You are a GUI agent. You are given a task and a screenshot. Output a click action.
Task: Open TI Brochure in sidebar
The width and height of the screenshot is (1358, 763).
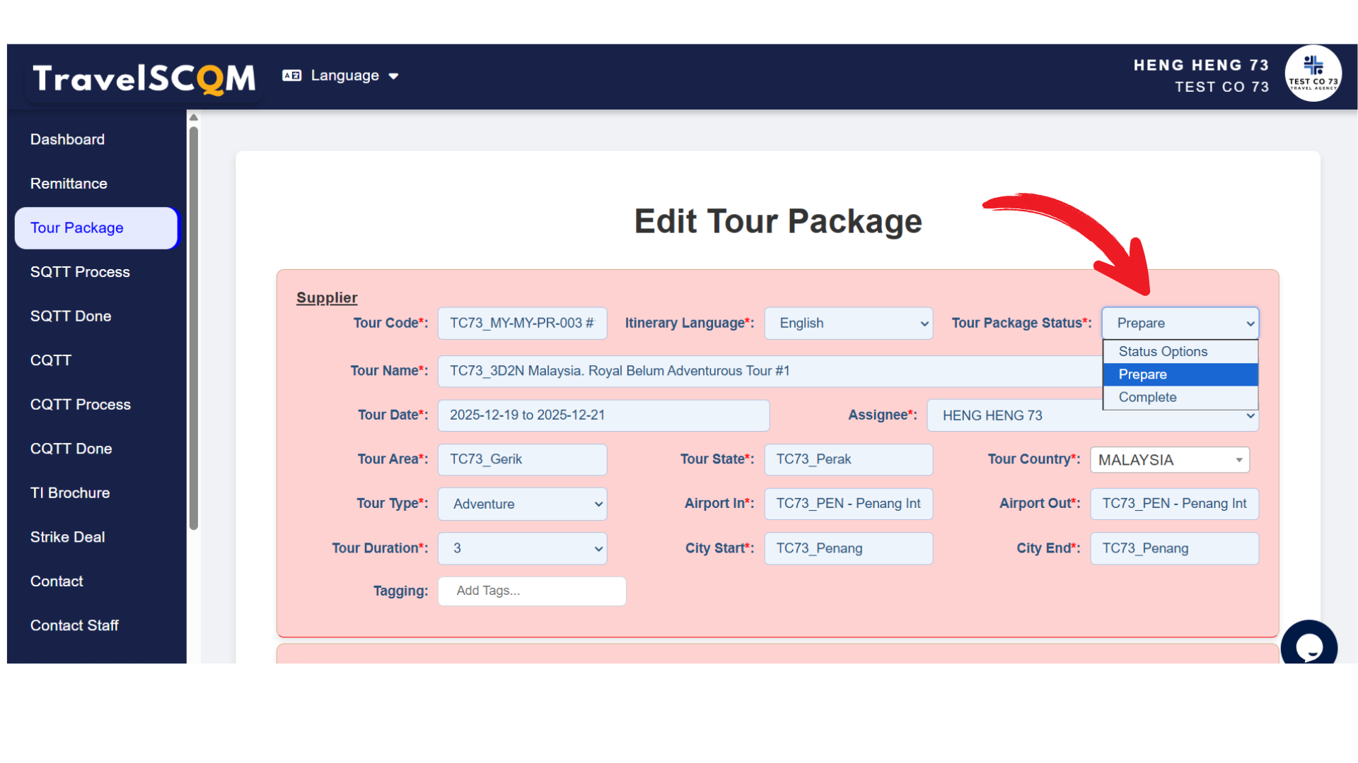pyautogui.click(x=70, y=493)
